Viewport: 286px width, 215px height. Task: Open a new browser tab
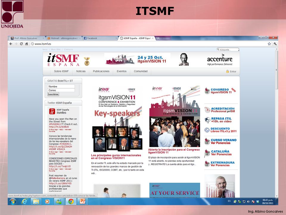coord(158,38)
